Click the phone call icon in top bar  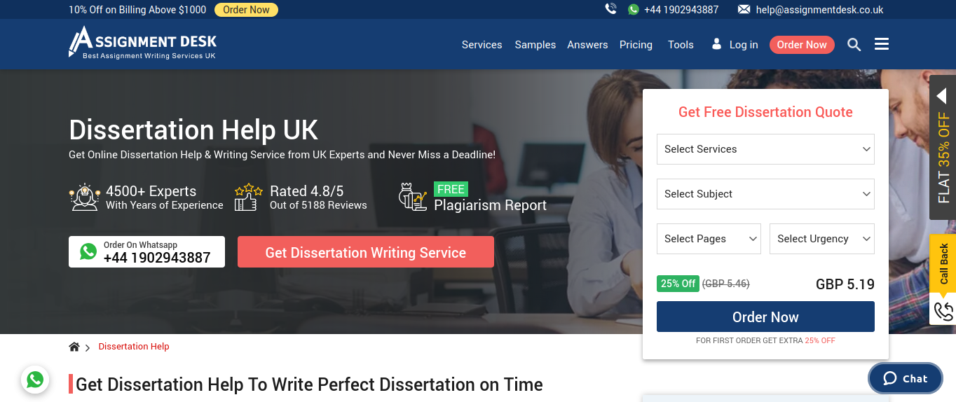click(x=611, y=9)
